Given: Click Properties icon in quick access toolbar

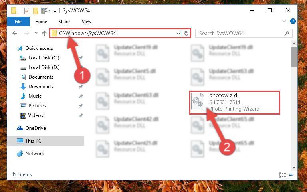Looking at the screenshot, I should click(27, 10).
